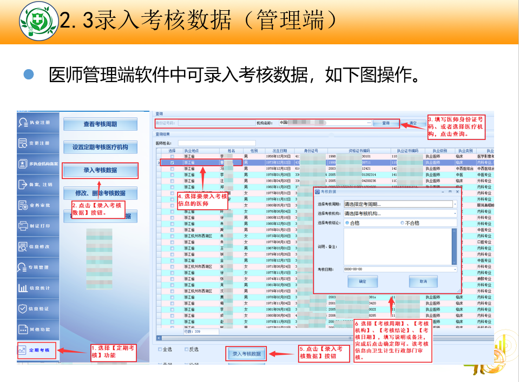This screenshot has width=519, height=382.
Task: Click the 设置定期考核医疗机构 menu button
Action: [100, 147]
